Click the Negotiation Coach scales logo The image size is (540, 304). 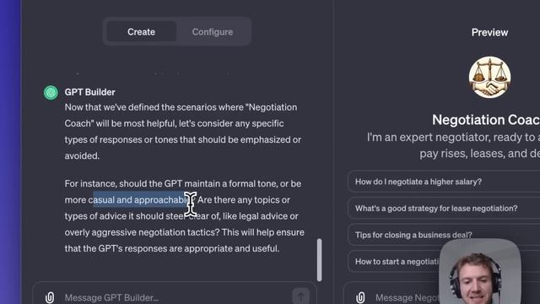coord(489,78)
